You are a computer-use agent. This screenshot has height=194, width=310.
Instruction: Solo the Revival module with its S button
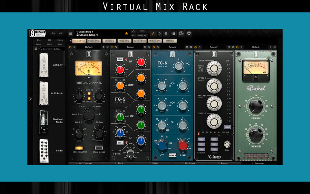pyautogui.click(x=241, y=47)
